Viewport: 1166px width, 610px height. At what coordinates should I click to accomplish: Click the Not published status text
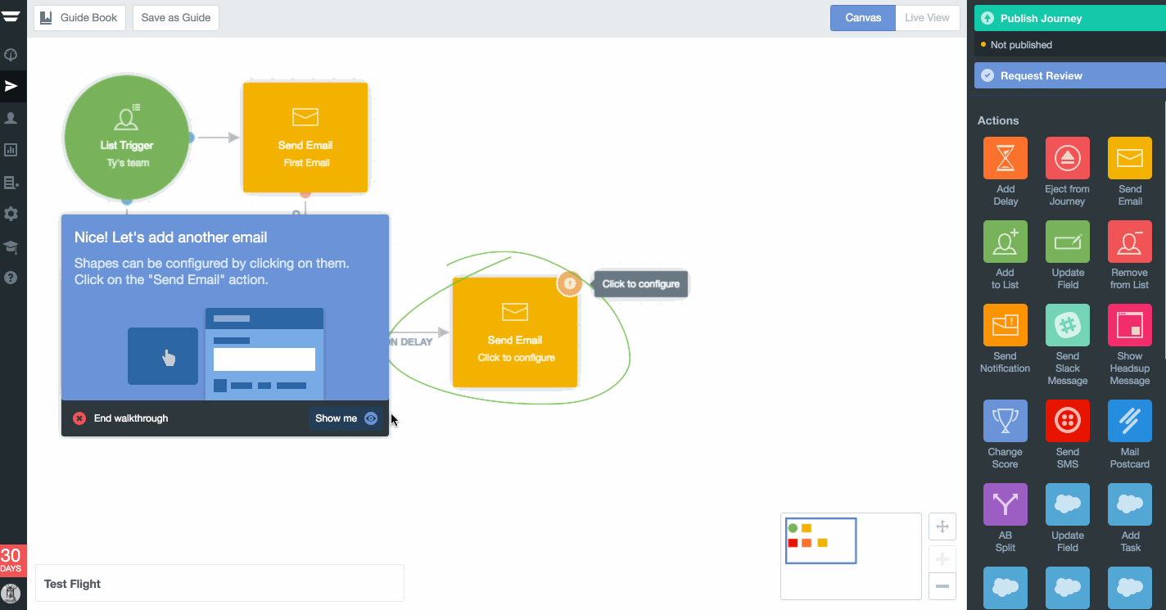click(1021, 45)
